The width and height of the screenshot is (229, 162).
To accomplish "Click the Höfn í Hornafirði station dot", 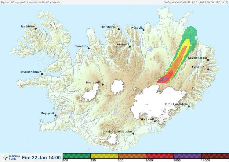I will (x=189, y=106).
